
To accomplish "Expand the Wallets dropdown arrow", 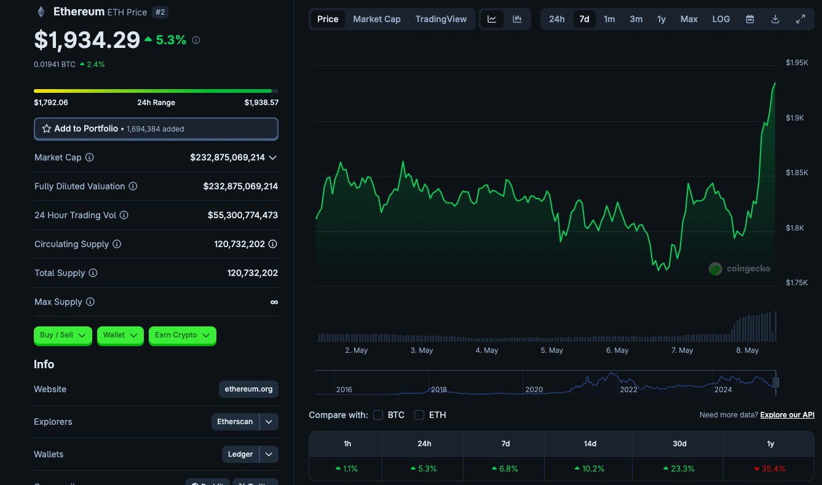I will pos(269,454).
